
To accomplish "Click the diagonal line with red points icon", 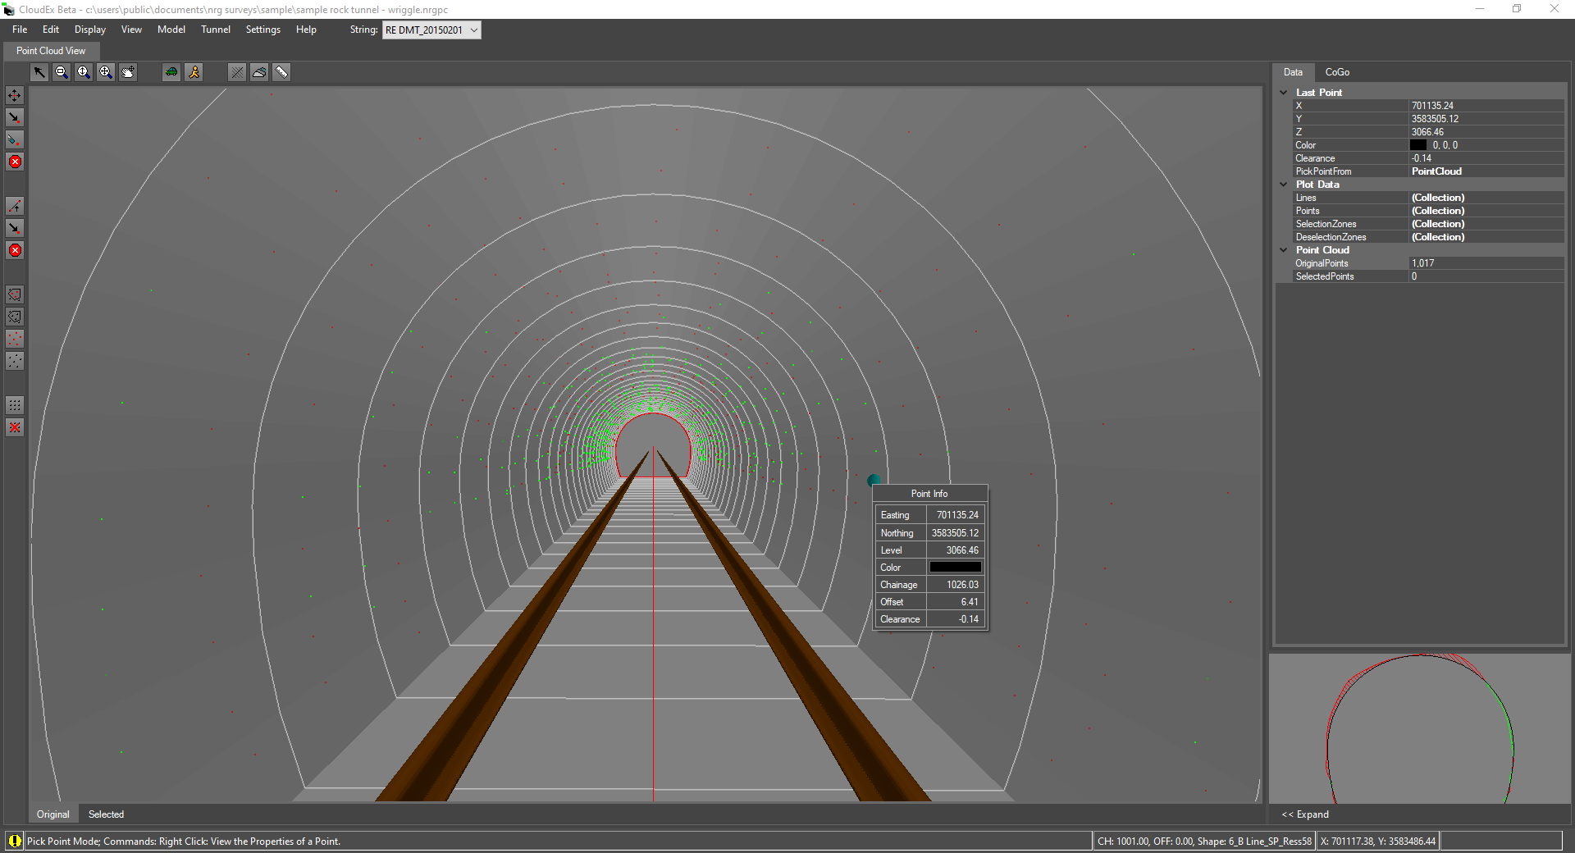I will 15,206.
